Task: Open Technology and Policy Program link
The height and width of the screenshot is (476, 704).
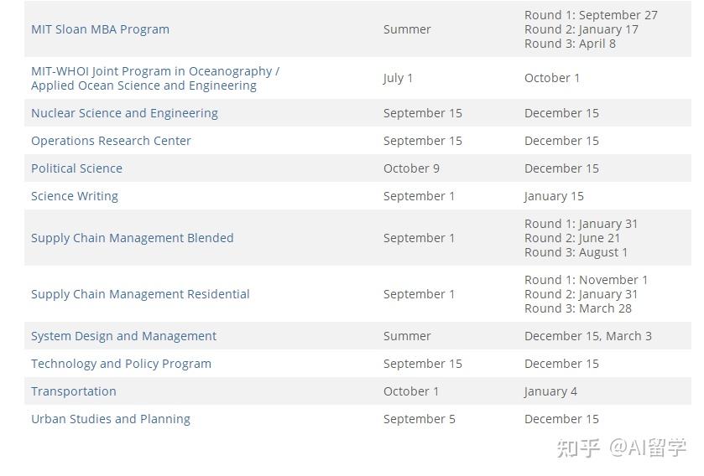Action: point(121,364)
